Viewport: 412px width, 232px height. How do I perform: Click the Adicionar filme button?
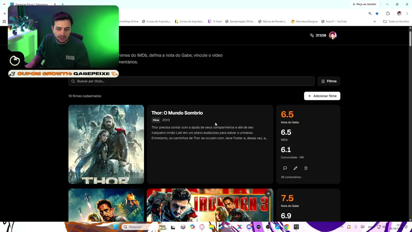pyautogui.click(x=322, y=96)
